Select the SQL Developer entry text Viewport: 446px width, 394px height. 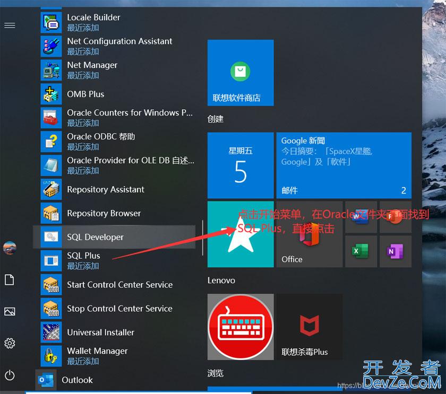click(x=95, y=237)
